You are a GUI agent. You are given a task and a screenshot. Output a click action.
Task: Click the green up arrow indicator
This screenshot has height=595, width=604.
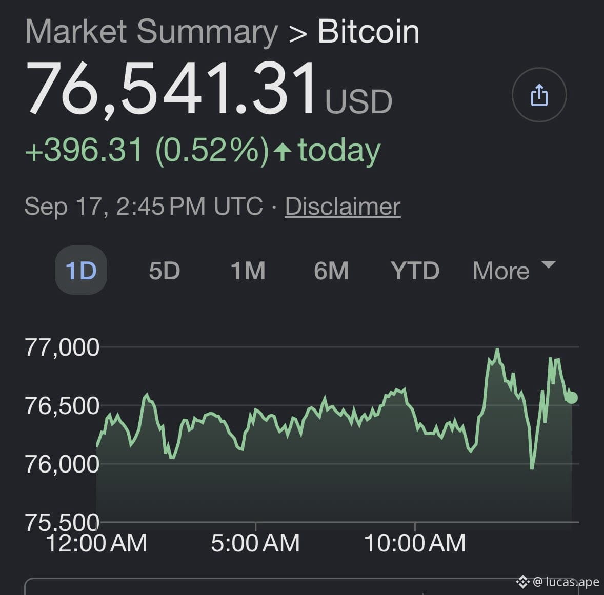tap(283, 151)
